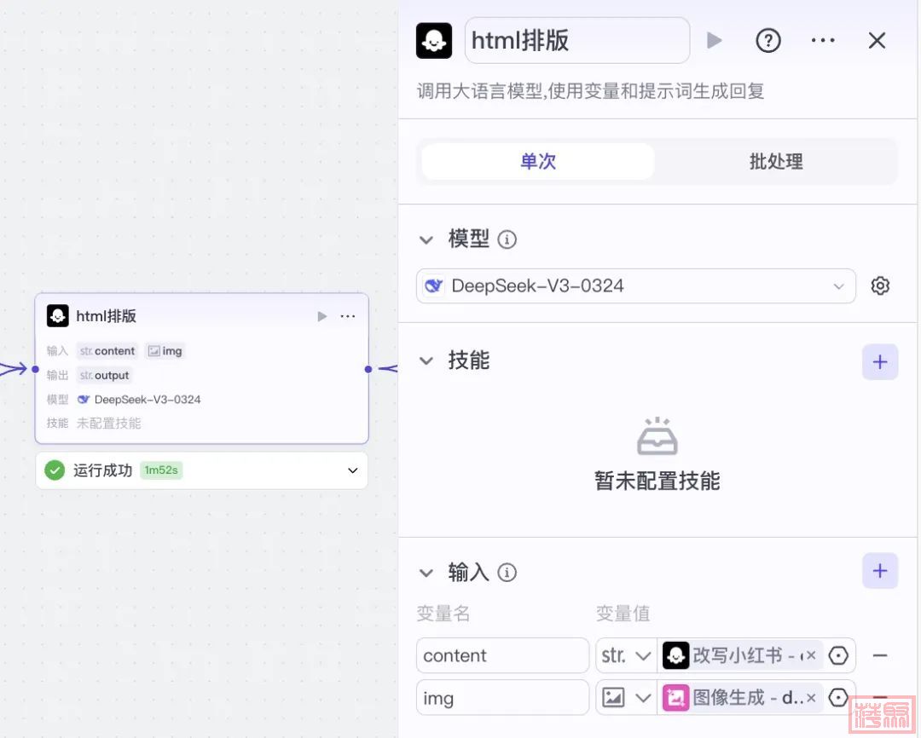This screenshot has height=738, width=921.
Task: Collapse the 技能 section
Action: [426, 361]
